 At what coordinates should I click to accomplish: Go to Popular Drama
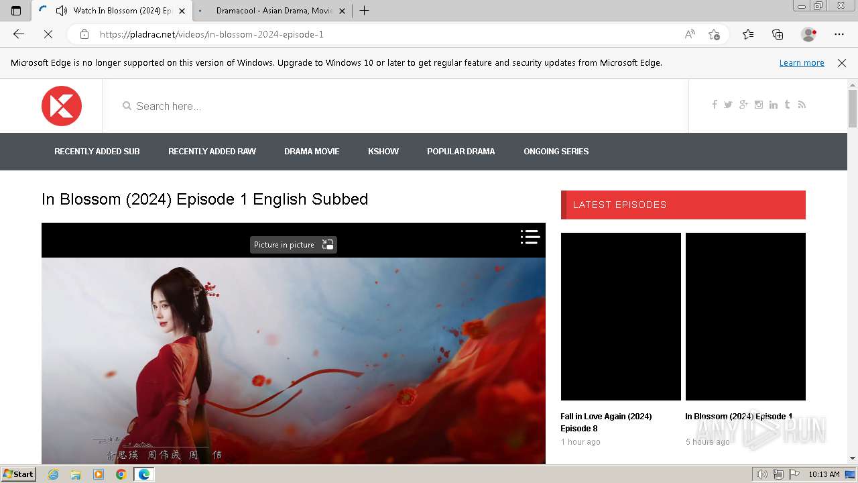pos(461,152)
